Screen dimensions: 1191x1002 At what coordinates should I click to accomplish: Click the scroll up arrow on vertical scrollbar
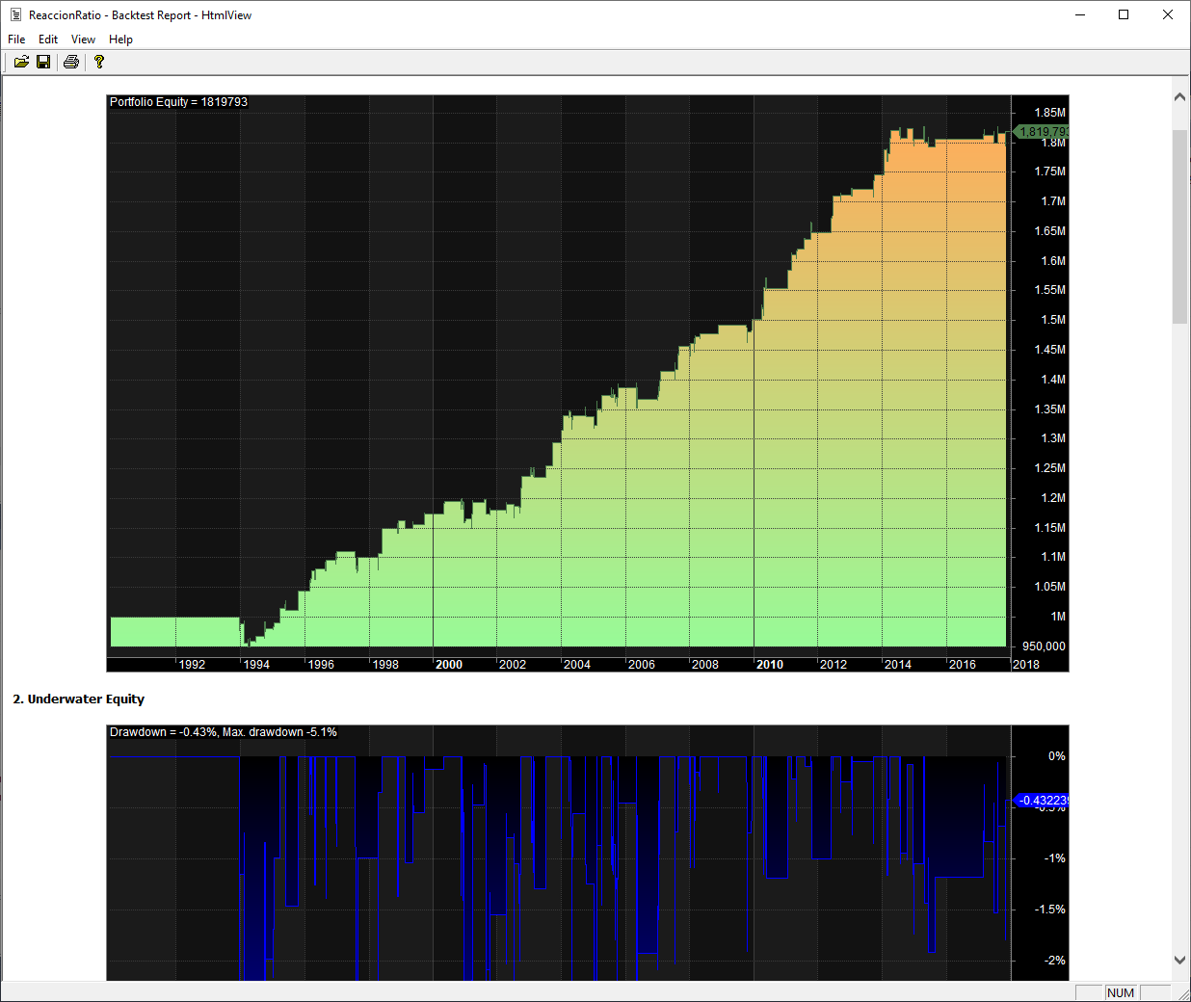[x=1180, y=97]
